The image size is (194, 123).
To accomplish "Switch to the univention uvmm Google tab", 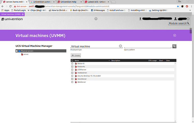I will coord(42,2).
